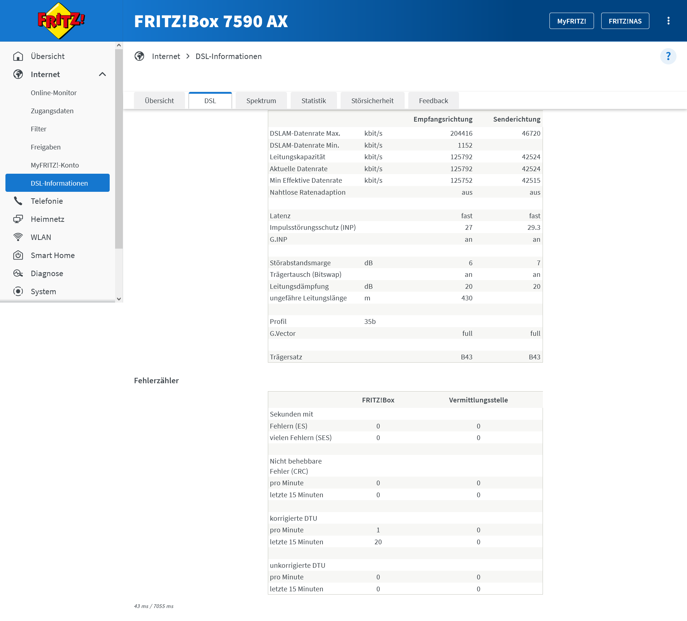This screenshot has height=621, width=687.
Task: Click the 43 ms / 7055 ms timing text
Action: click(x=153, y=606)
